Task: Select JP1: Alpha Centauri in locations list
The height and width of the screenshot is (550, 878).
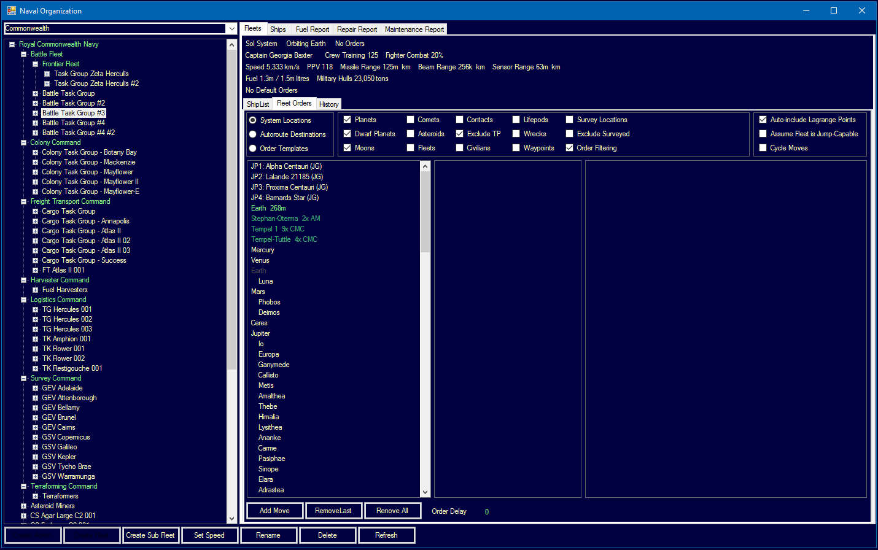Action: coord(286,166)
